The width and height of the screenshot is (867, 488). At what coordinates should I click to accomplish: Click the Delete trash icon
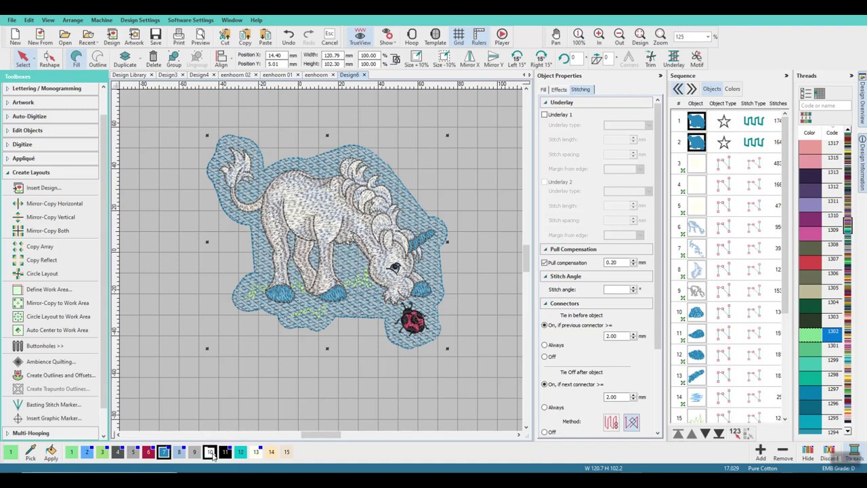154,59
